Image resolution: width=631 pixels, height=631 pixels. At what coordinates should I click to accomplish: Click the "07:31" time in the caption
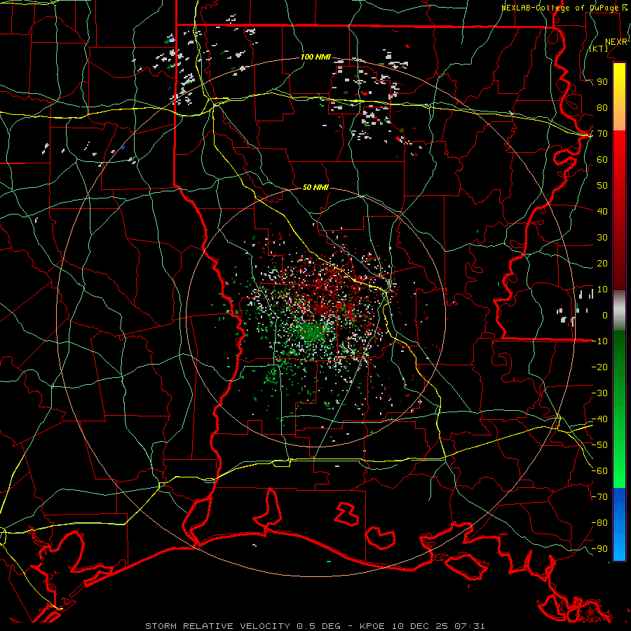[470, 626]
